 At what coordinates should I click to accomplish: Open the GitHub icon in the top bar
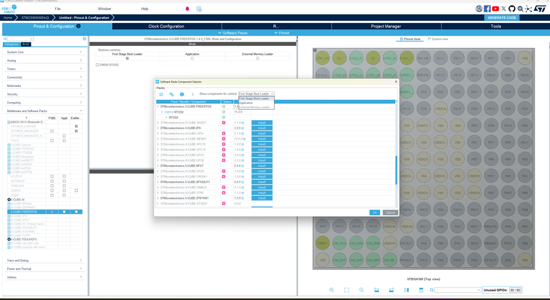[512, 9]
